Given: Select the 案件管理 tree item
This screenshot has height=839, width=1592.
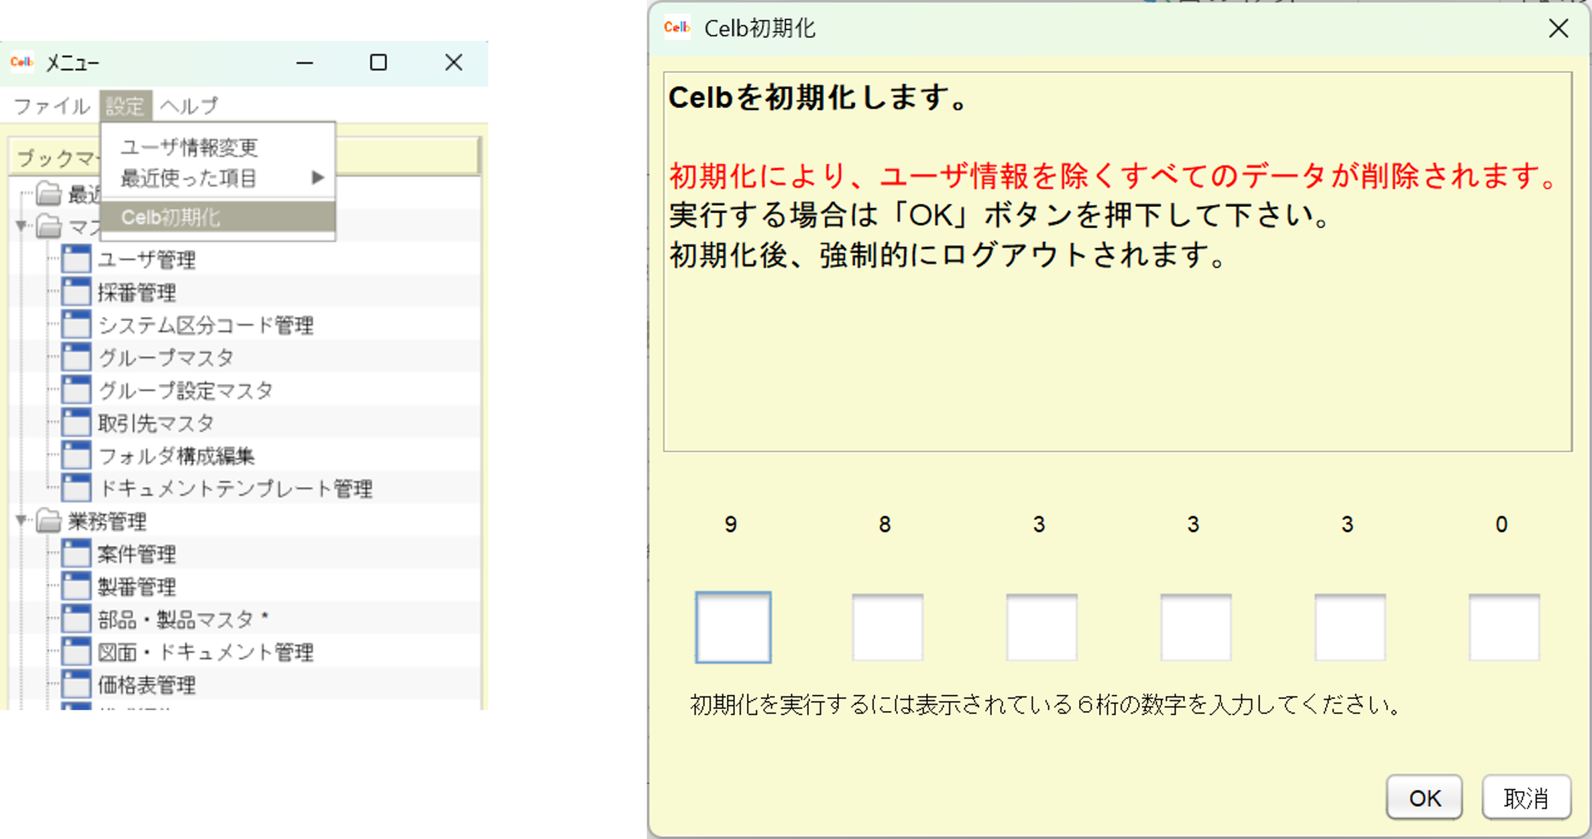Looking at the screenshot, I should (x=137, y=554).
